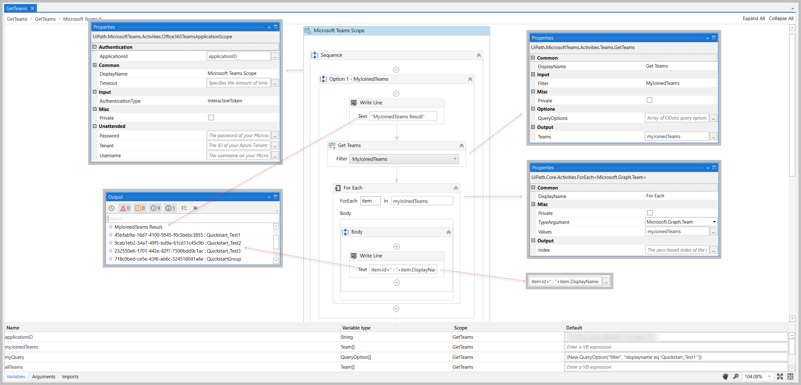Click the Microsoft Teams Scope activity icon
The image size is (801, 385).
[308, 31]
